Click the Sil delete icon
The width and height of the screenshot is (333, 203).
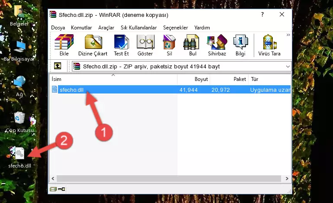(169, 42)
